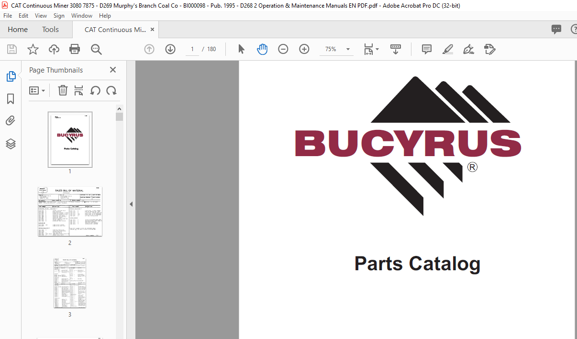Zoom in with plus button
Viewport: 577px width, 339px height.
click(x=304, y=49)
